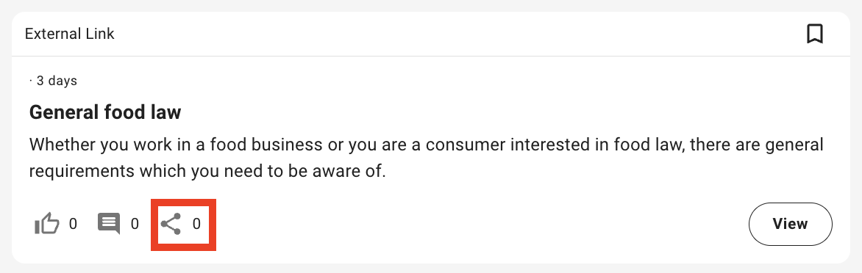Open the article with the View button
Image resolution: width=862 pixels, height=273 pixels.
click(790, 224)
